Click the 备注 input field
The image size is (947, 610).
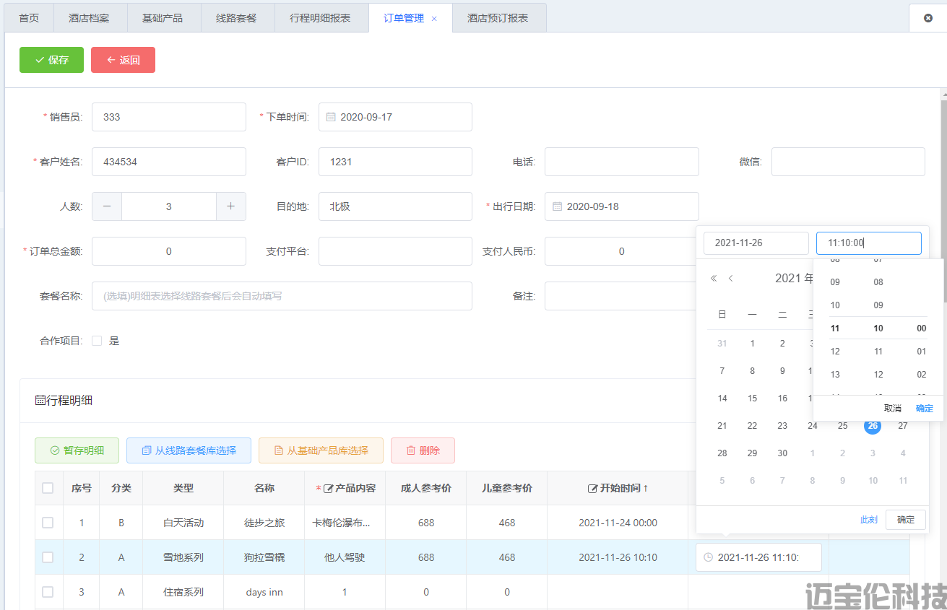pos(622,296)
